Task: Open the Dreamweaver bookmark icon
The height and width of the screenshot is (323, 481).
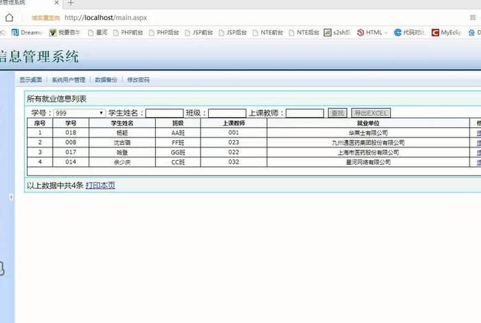Action: [x=15, y=32]
